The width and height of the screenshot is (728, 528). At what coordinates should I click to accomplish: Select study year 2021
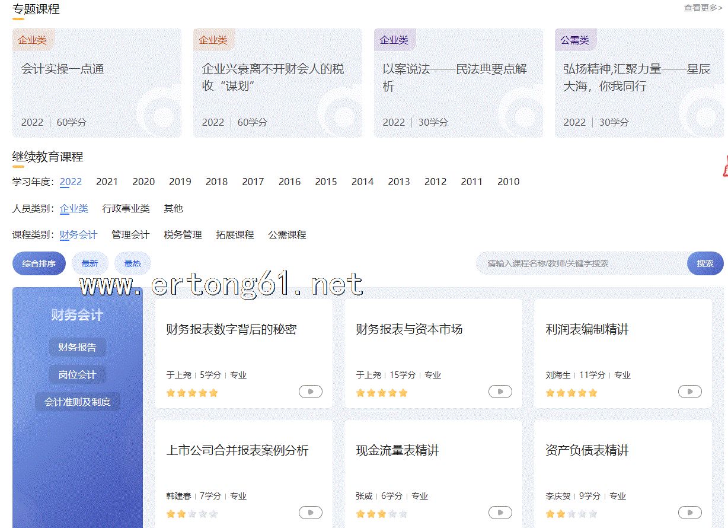pyautogui.click(x=107, y=182)
